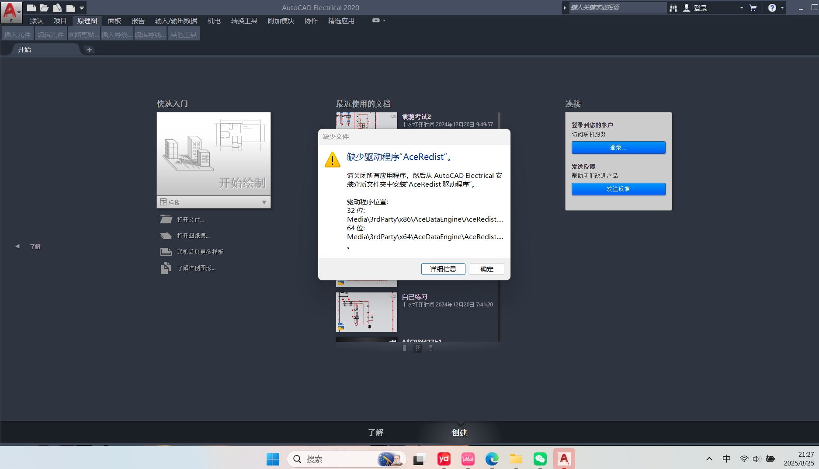
Task: Click 详细信息 button in missing file dialog
Action: tap(443, 269)
